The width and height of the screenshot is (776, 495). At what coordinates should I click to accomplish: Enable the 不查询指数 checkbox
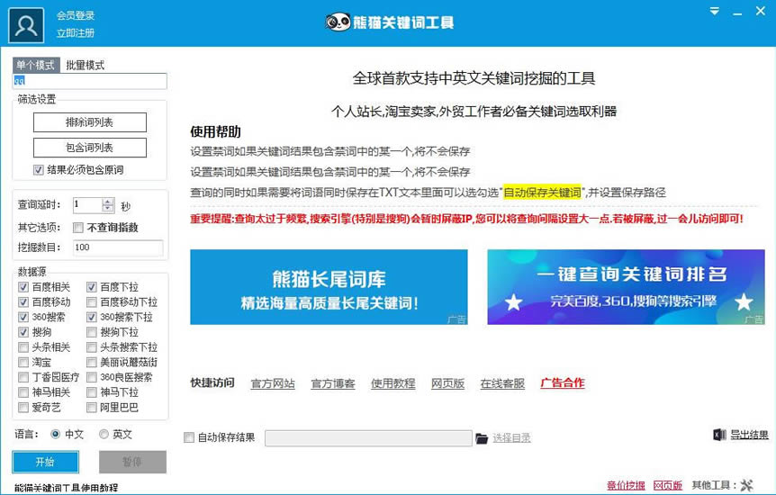78,228
